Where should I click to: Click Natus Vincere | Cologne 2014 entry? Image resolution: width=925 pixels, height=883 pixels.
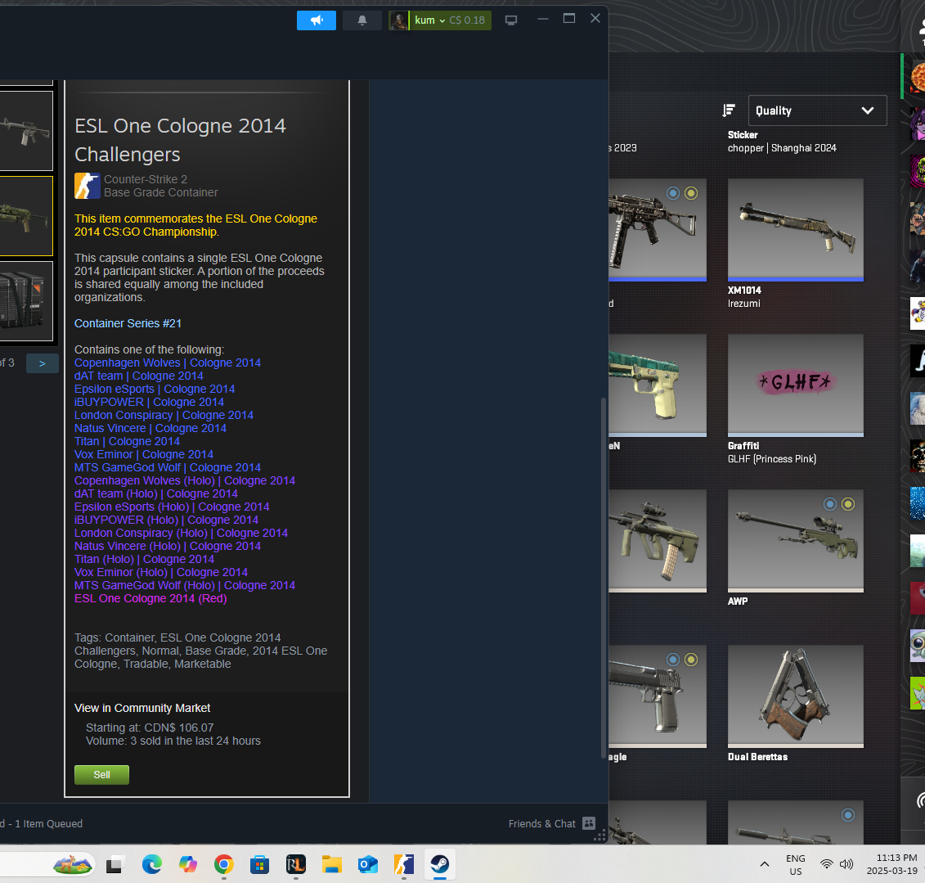150,428
